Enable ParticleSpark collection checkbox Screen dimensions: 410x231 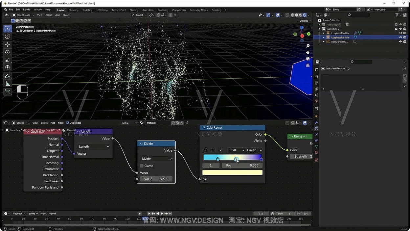tap(396, 25)
